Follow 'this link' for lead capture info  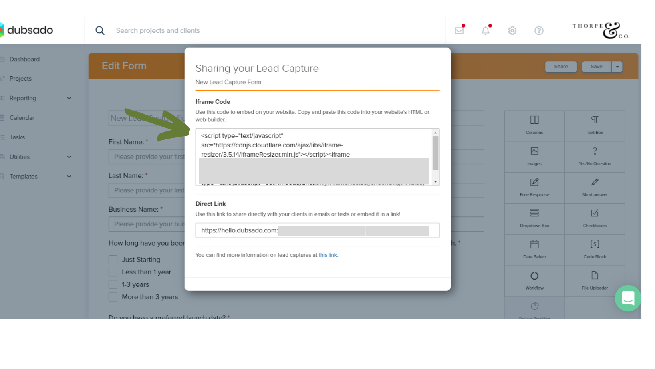point(328,255)
